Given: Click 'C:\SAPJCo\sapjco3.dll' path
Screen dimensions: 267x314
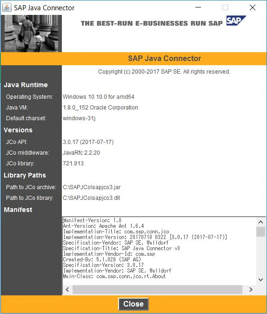Looking at the screenshot, I should tap(91, 198).
